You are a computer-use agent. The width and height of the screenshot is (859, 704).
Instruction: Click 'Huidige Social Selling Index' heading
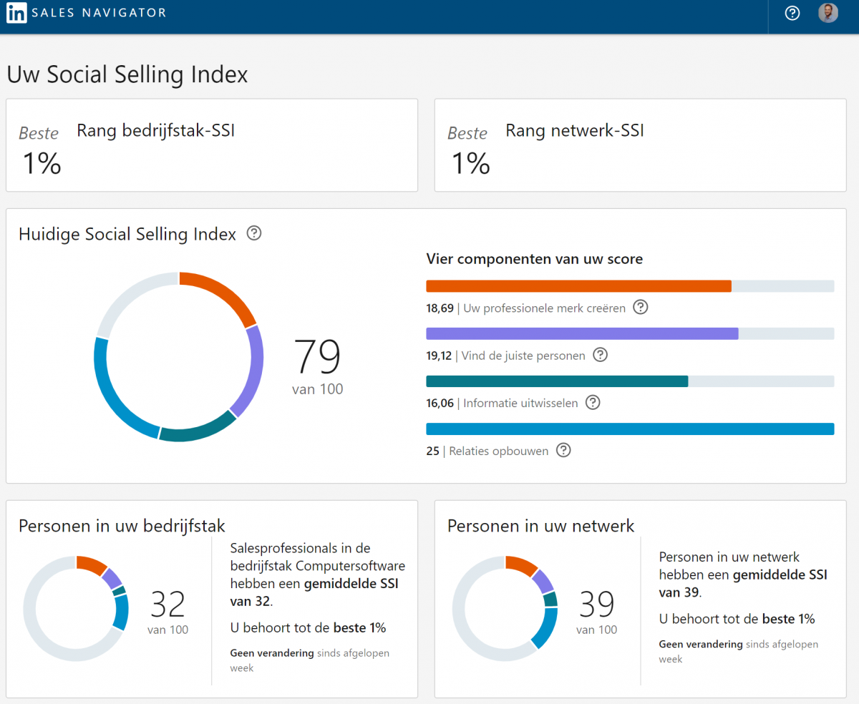click(127, 234)
